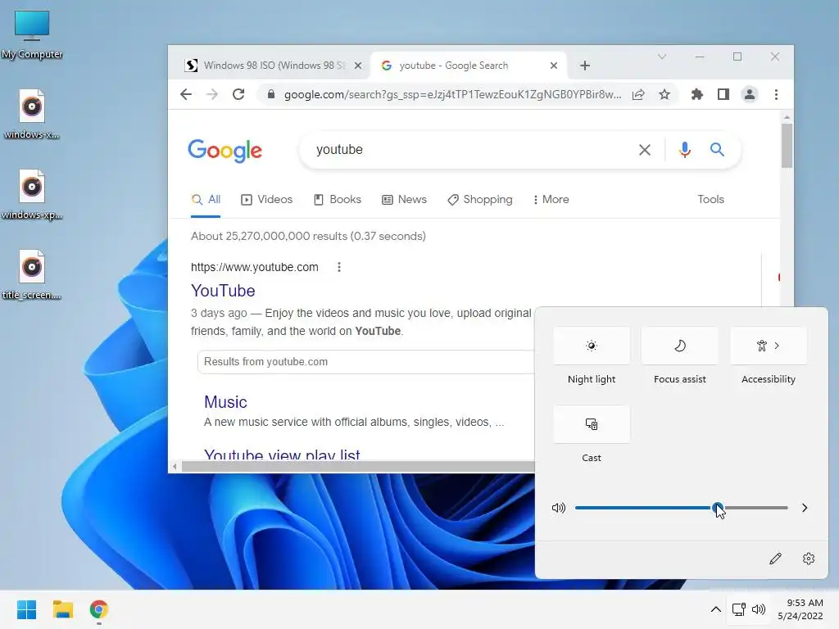Switch to News results
This screenshot has width=839, height=629.
click(x=404, y=200)
